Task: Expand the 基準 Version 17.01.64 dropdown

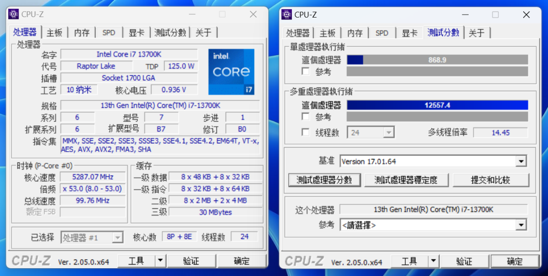Action: click(521, 161)
